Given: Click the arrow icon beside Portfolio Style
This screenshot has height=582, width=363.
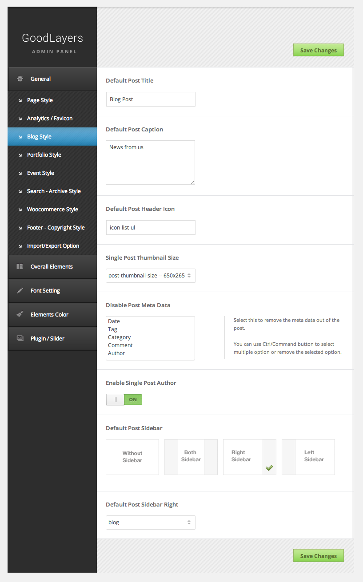Looking at the screenshot, I should pyautogui.click(x=20, y=155).
